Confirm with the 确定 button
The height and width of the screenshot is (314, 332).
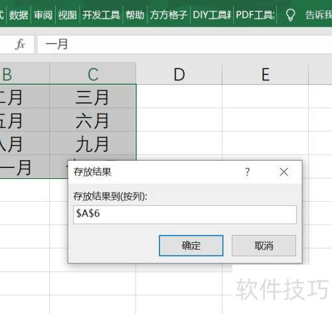[191, 246]
